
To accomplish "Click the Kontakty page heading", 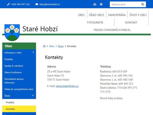I will pos(54,57).
